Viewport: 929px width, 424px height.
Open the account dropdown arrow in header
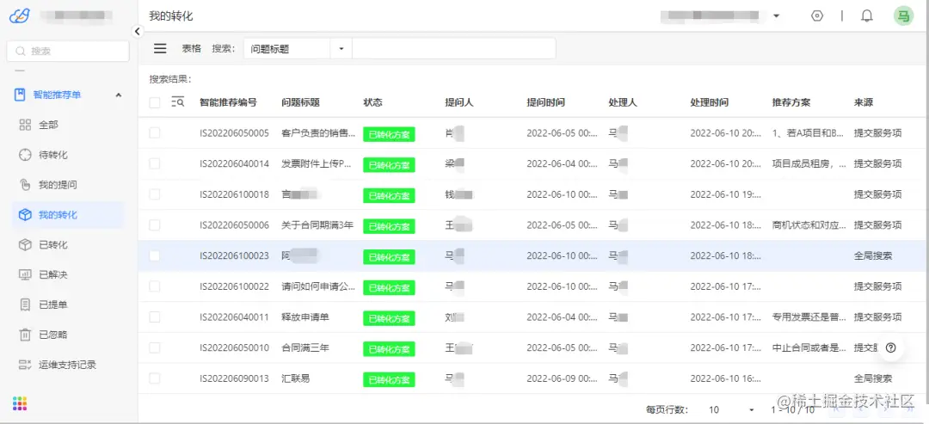click(776, 16)
